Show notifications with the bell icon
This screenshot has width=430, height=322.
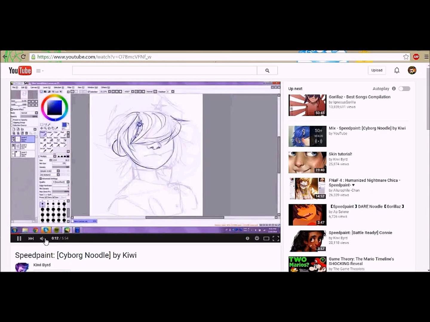tap(397, 70)
